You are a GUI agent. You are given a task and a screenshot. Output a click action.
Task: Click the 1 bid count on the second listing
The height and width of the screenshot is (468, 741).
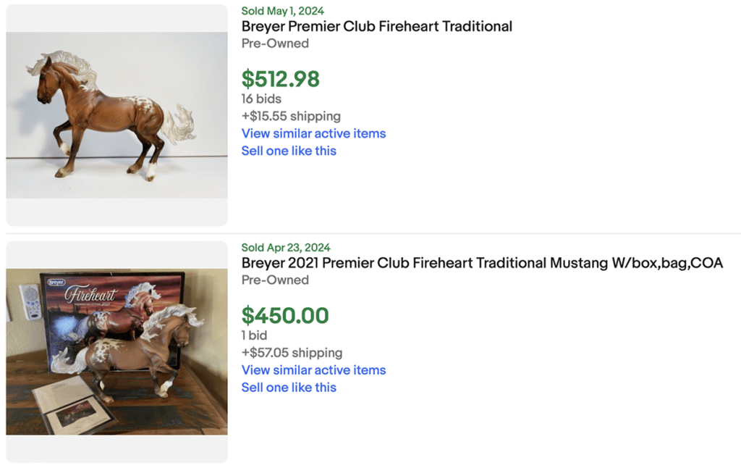(254, 335)
